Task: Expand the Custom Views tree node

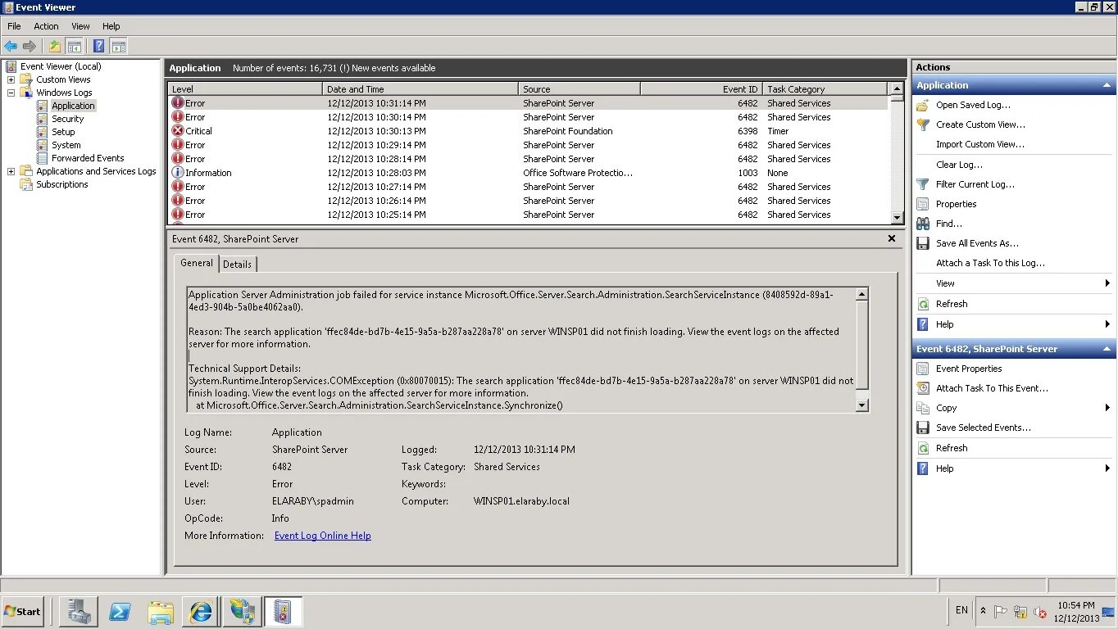Action: (x=11, y=79)
